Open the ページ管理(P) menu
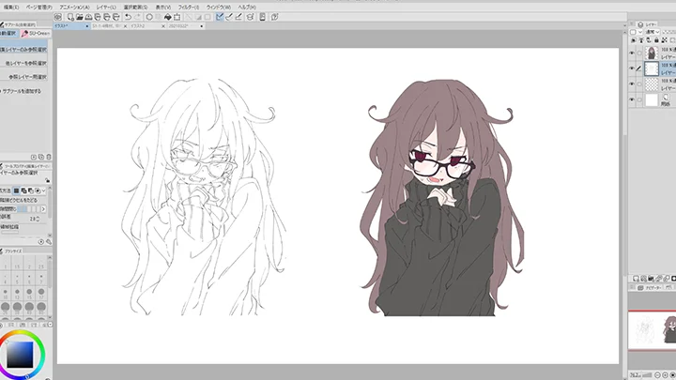This screenshot has height=380, width=676. point(38,8)
